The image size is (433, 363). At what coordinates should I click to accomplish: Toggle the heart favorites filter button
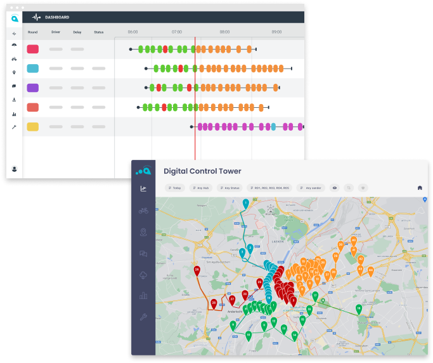(x=363, y=188)
